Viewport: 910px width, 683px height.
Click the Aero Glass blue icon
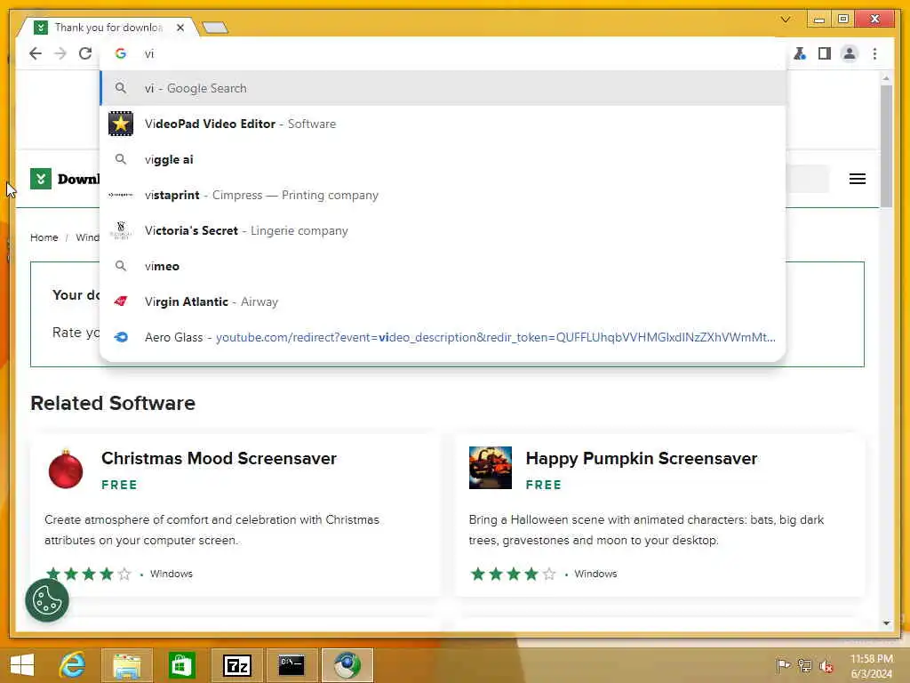click(121, 337)
